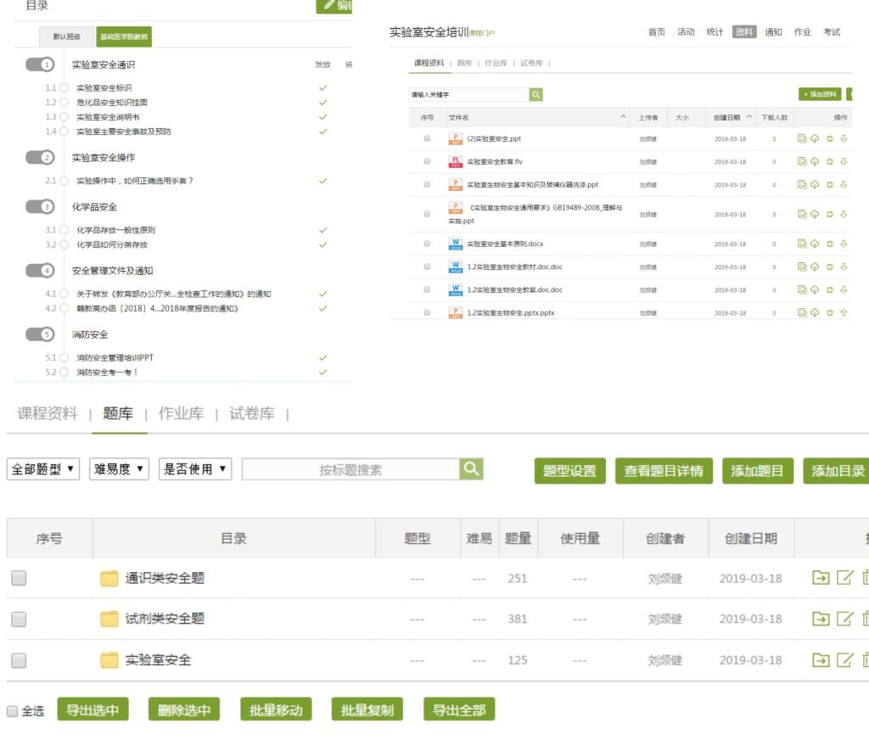Expand the 难易度 difficulty dropdown
Screen dimensions: 869x746
click(119, 469)
